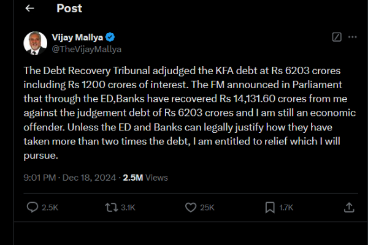Click the blue verified badge
368x245 pixels.
[x=111, y=36]
